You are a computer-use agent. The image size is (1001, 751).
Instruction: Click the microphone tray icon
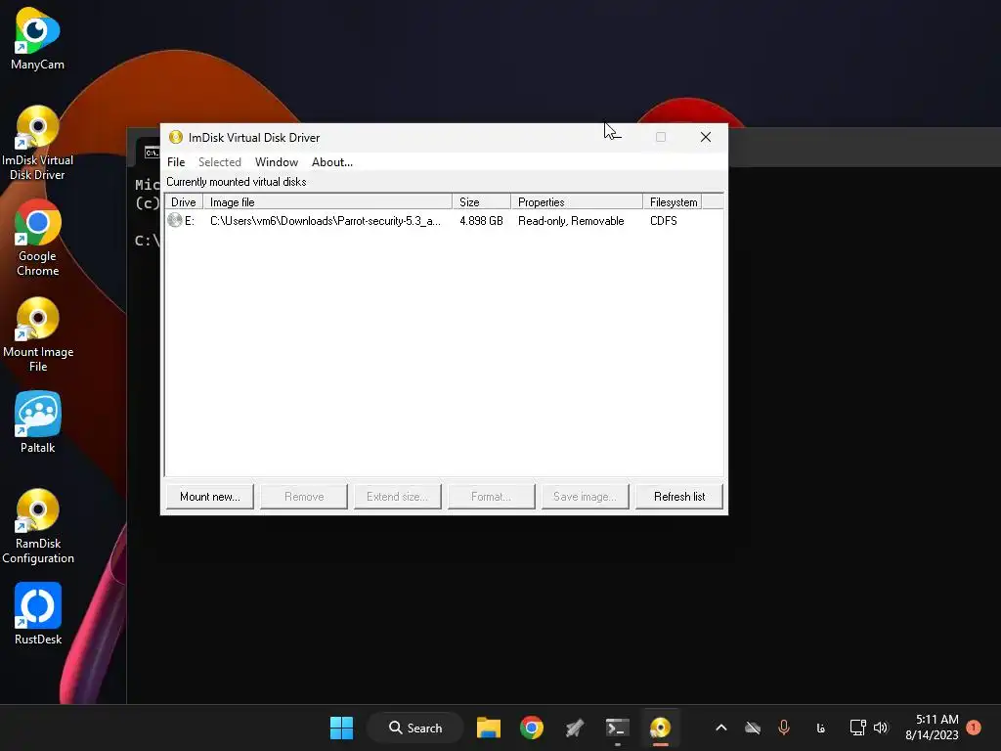click(784, 728)
